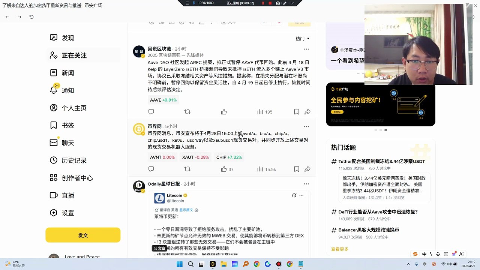480x270 pixels.
Task: Reload the page
Action: 31,17
